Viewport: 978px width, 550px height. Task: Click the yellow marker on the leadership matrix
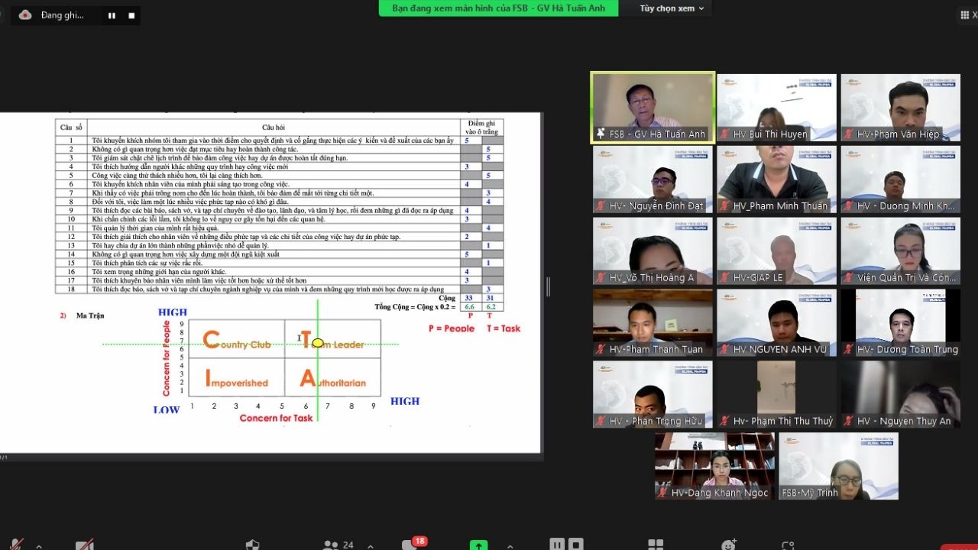pyautogui.click(x=318, y=343)
